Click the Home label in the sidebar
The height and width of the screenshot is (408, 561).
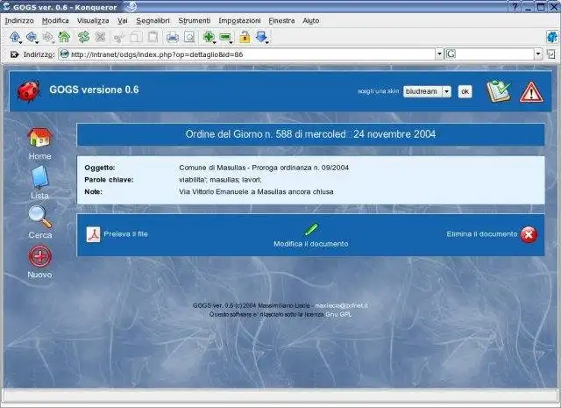click(39, 156)
